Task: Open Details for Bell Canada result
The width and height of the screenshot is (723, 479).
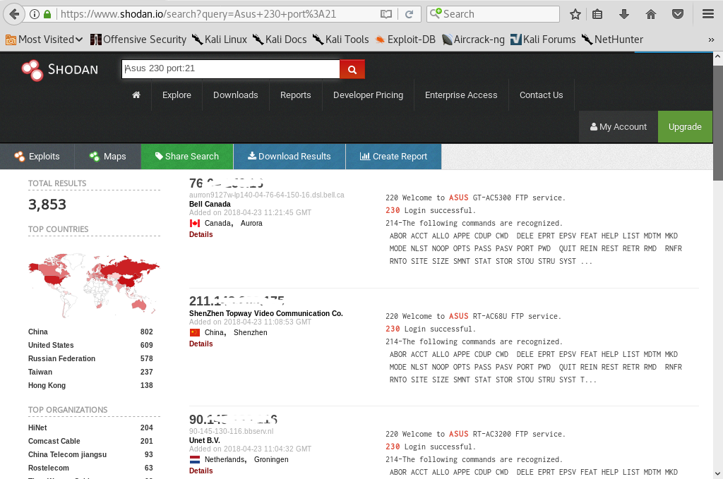Action: click(x=201, y=234)
